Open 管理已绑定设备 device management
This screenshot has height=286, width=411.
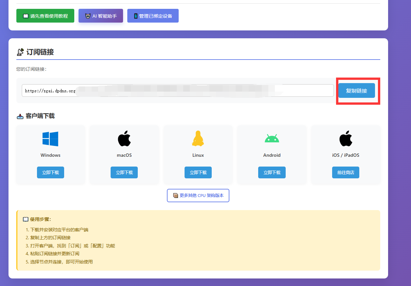pos(153,16)
